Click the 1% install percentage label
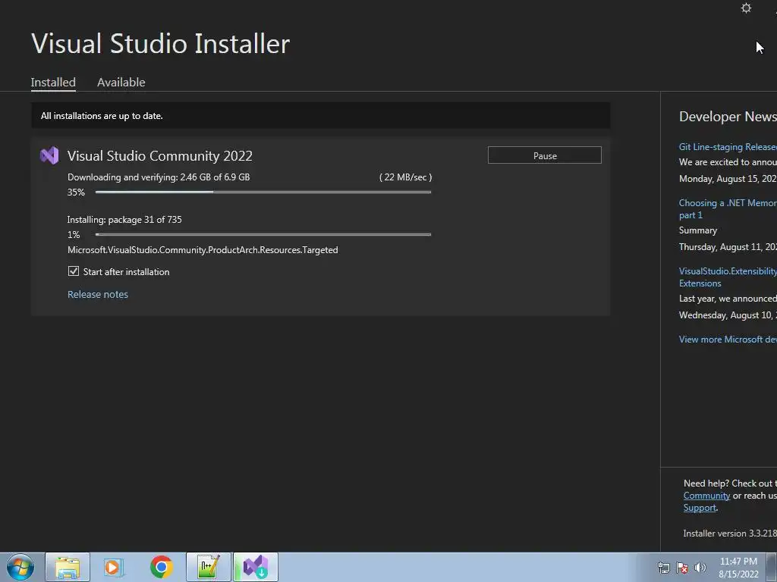This screenshot has height=582, width=777. tap(74, 235)
